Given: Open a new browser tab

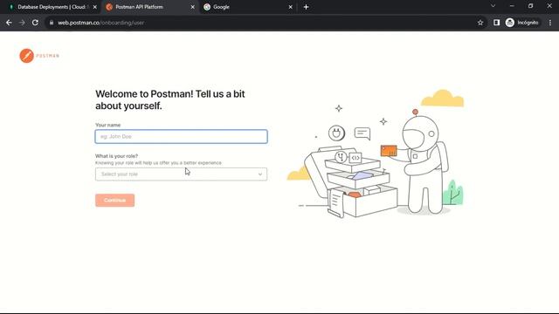Looking at the screenshot, I should (x=306, y=7).
